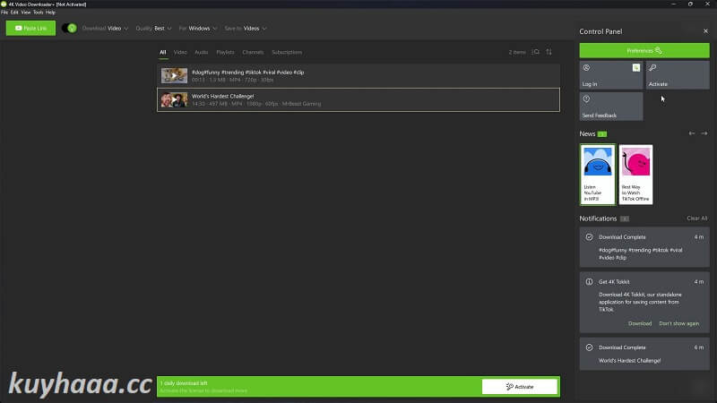Click the News count badge
The image size is (717, 403).
point(602,133)
